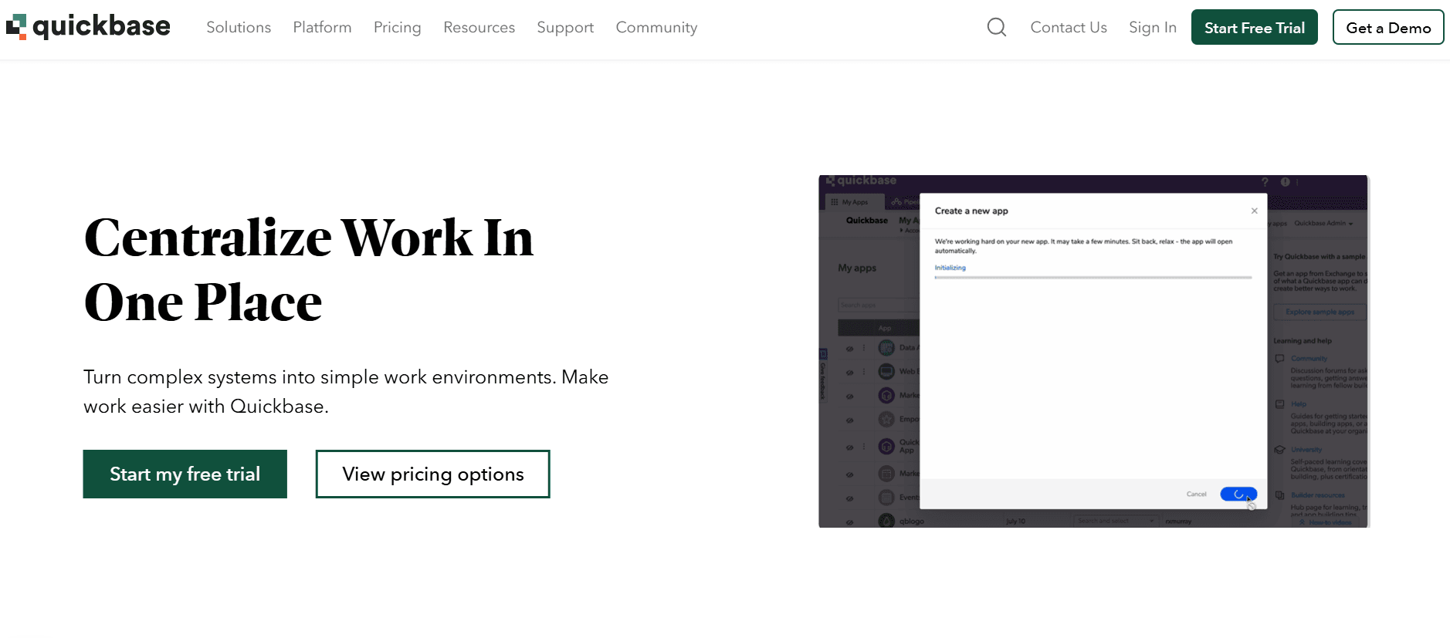
Task: Close the Create a new app dialog
Action: click(1254, 211)
